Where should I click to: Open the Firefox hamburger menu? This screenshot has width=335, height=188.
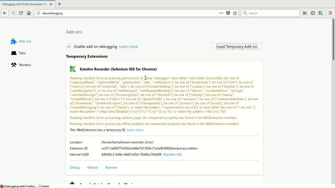[x=330, y=13]
